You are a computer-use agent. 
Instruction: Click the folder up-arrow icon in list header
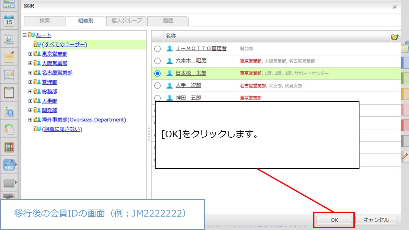pos(395,37)
